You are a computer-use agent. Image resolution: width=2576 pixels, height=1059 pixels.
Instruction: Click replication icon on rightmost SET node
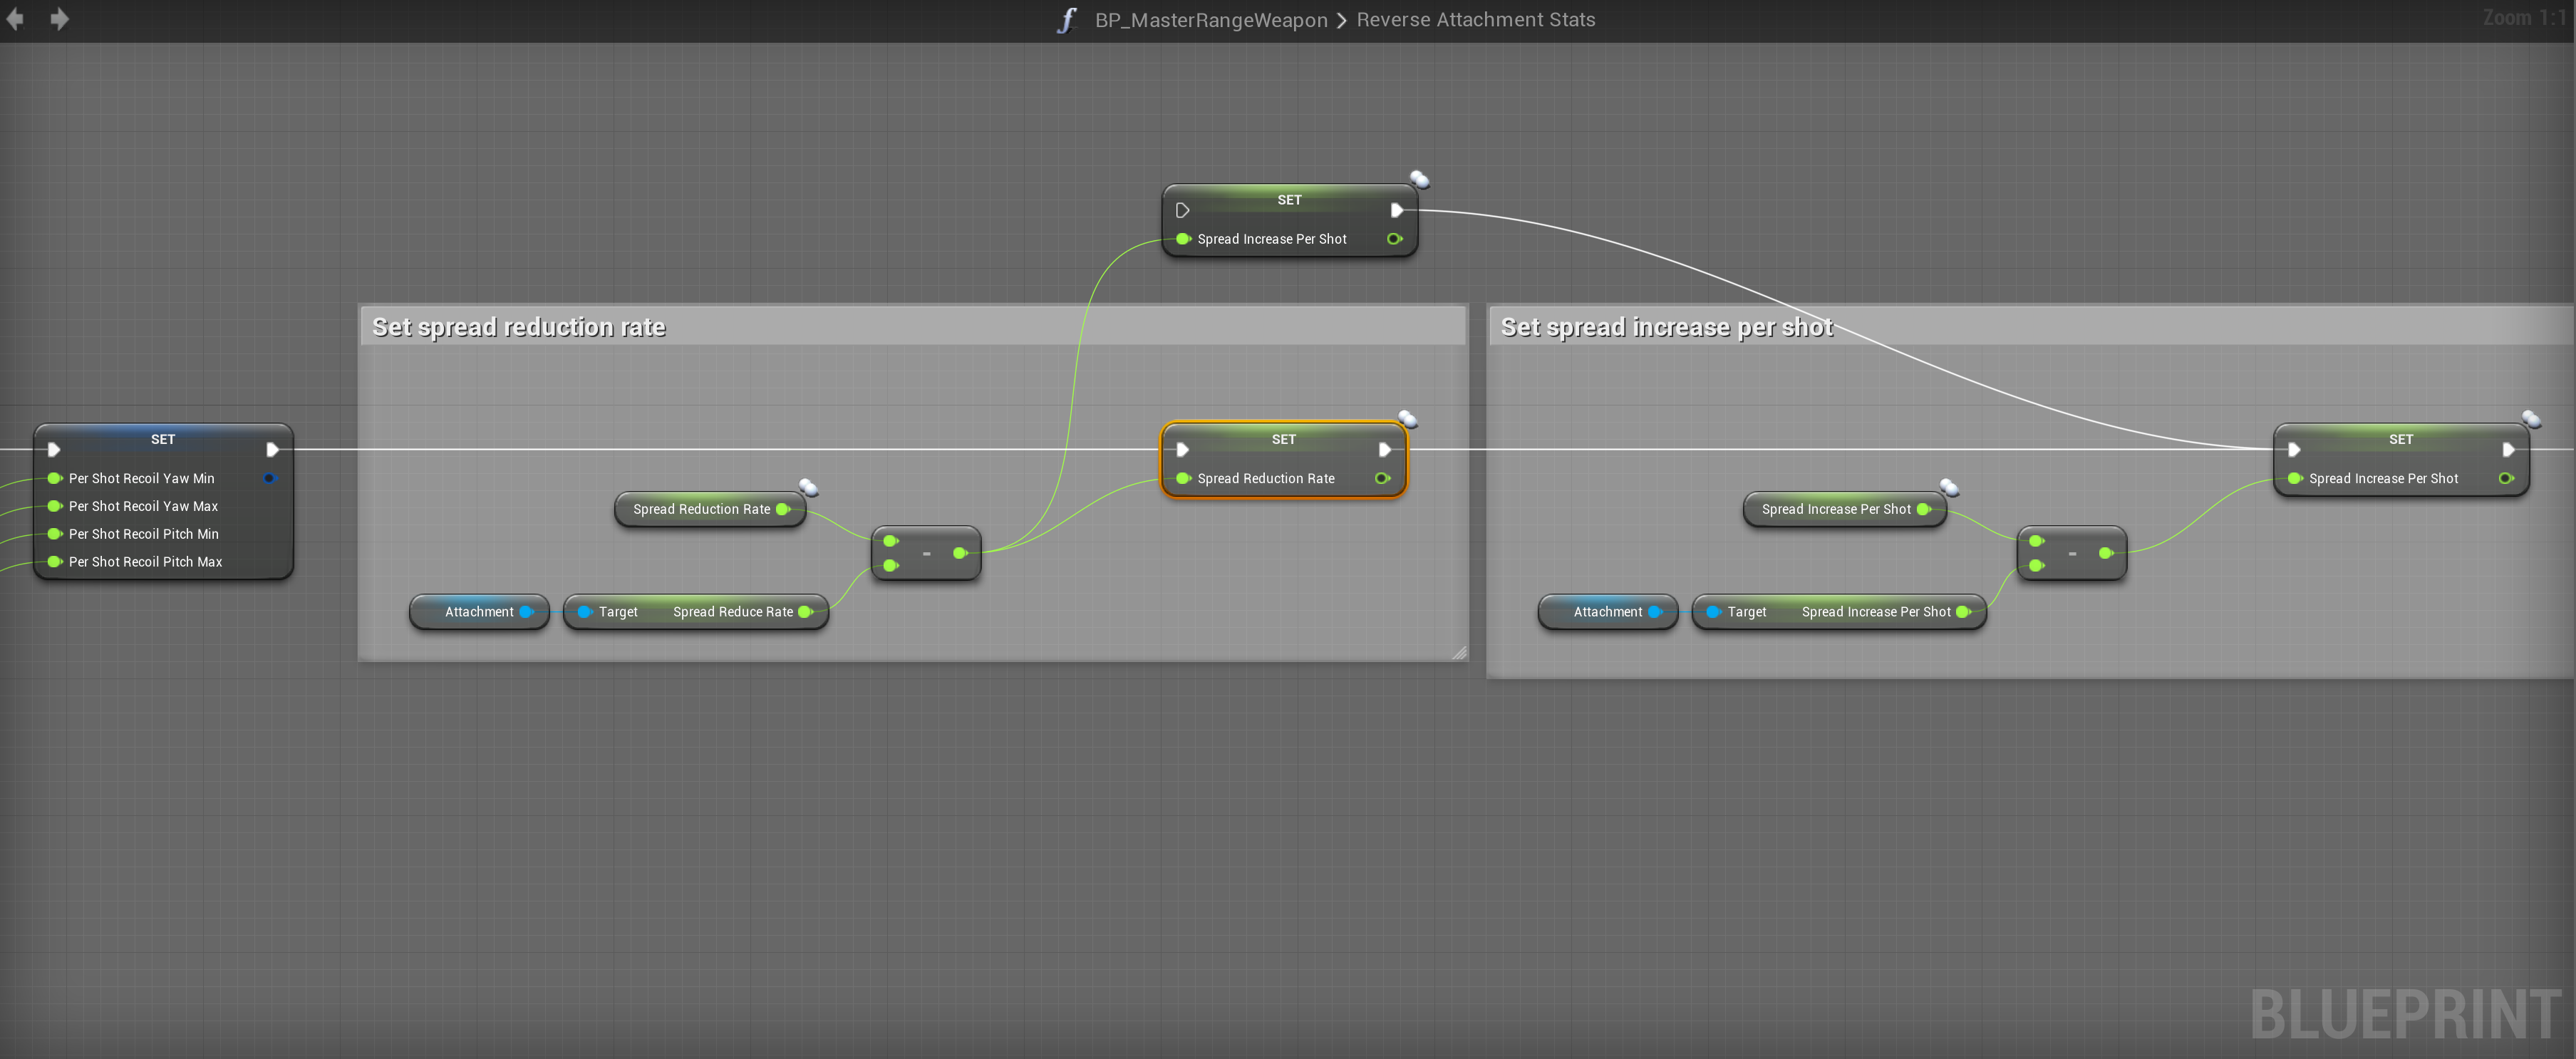[x=2531, y=418]
